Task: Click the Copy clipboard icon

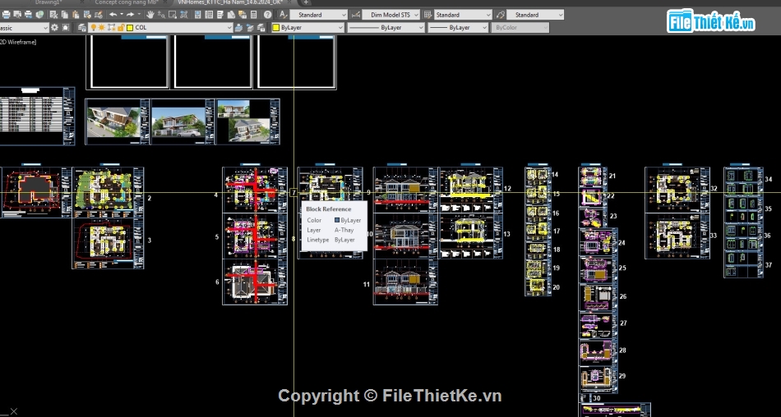Action: [x=65, y=15]
